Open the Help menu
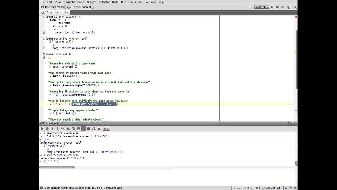337x190 pixels. pos(161,2)
